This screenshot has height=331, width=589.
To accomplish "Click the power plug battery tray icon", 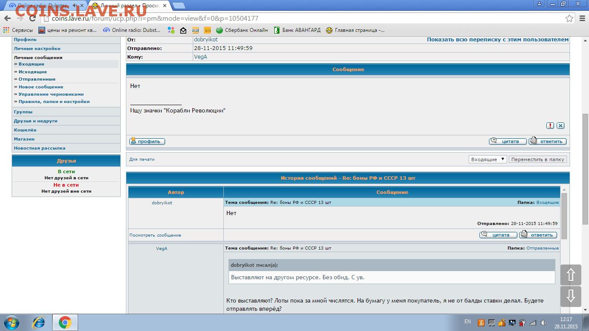I will [x=522, y=323].
